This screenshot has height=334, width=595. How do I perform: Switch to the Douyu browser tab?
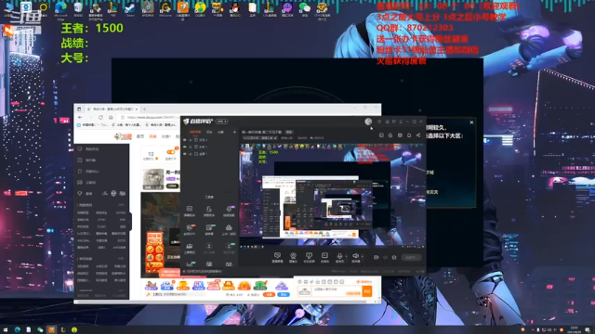(x=112, y=109)
